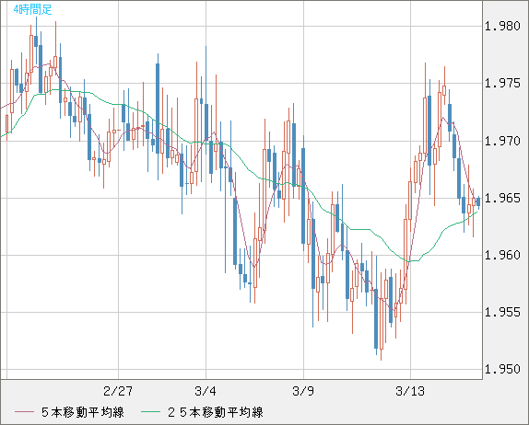Click the 1.960 price axis label
Viewport: 529px width, 425px height.
point(502,255)
